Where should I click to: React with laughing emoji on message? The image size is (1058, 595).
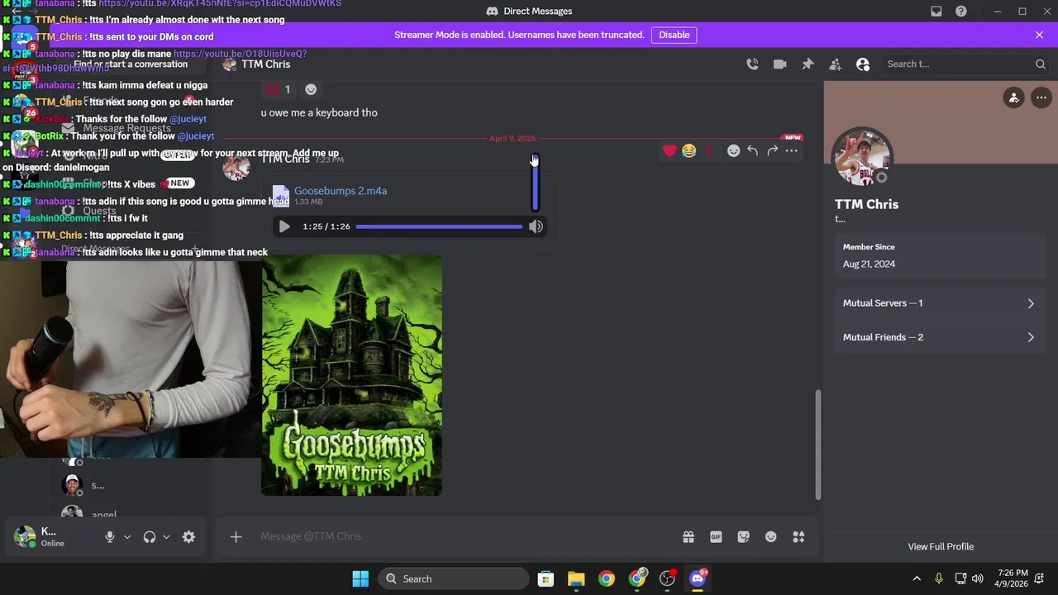click(689, 150)
